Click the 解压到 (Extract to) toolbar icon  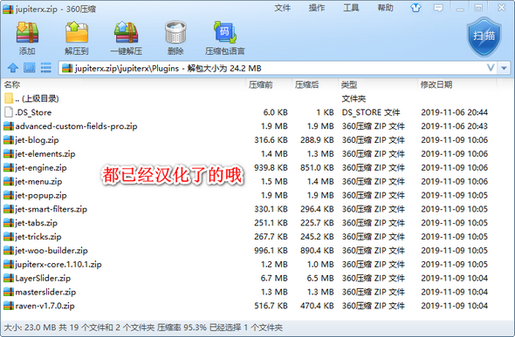77,32
